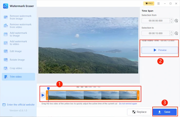Click the clock icon beside Selection from
Viewport: 180px width, 117px height.
click(x=176, y=21)
